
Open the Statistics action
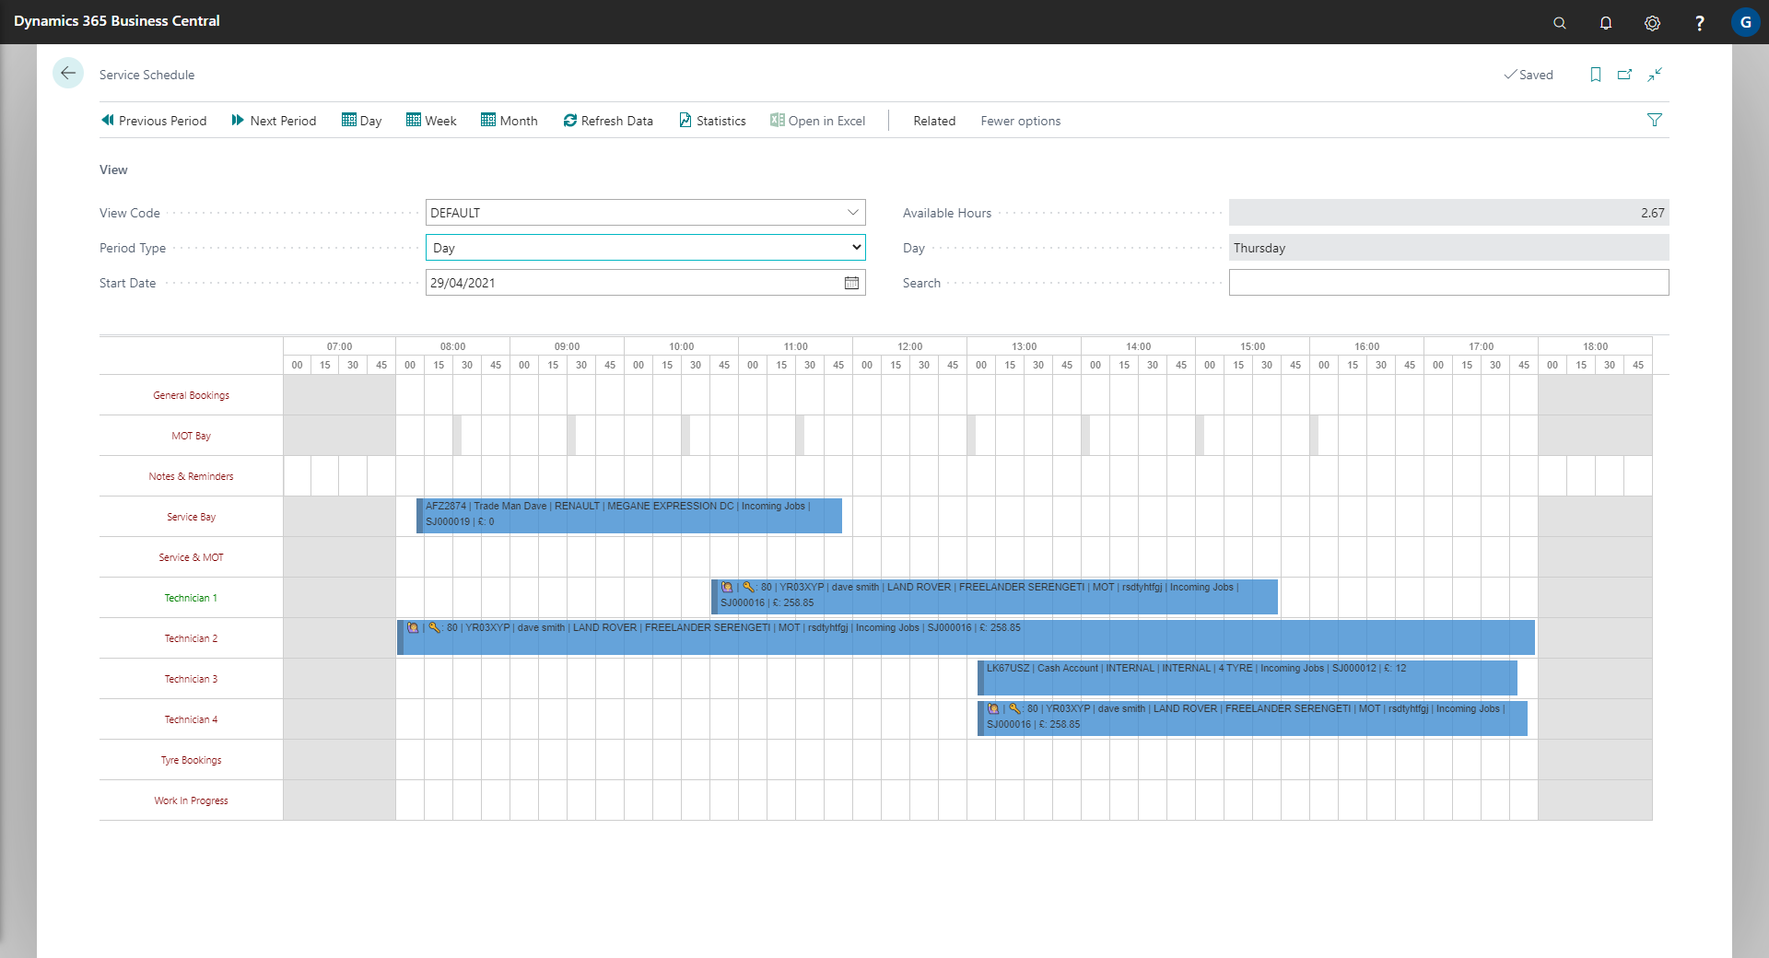point(712,121)
